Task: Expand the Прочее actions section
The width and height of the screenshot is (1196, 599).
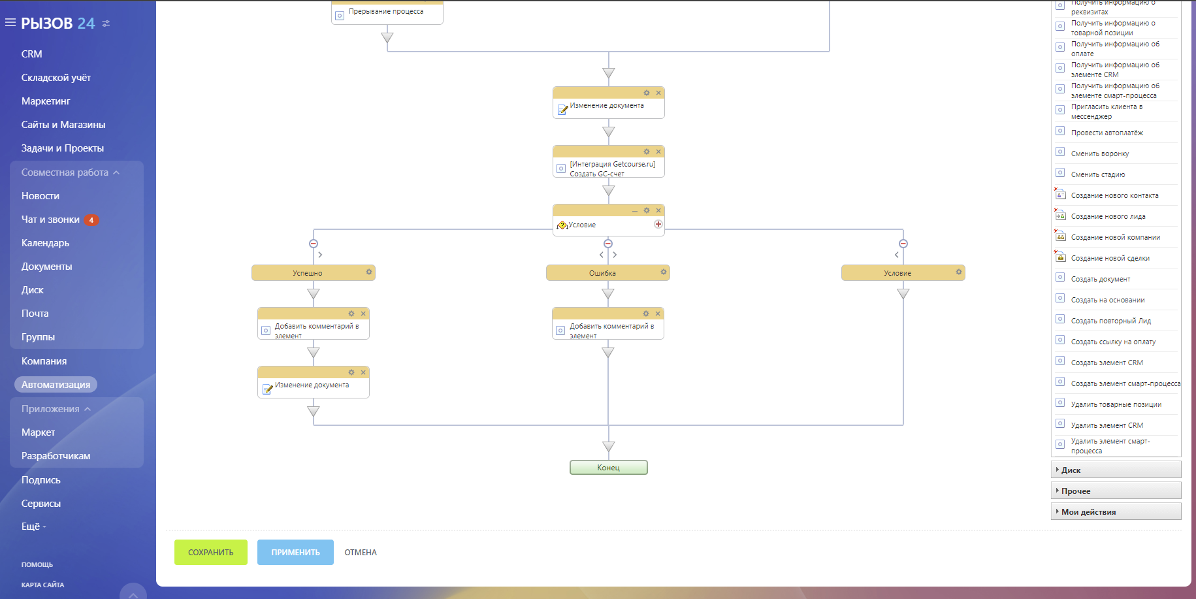Action: click(x=1075, y=491)
